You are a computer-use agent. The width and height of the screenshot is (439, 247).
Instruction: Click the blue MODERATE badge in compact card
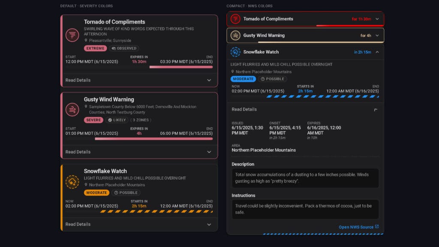243,79
